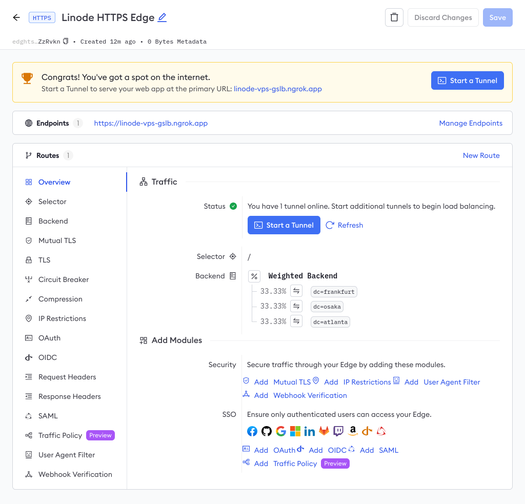The height and width of the screenshot is (504, 525).
Task: Go back using the left arrow icon
Action: pos(16,17)
